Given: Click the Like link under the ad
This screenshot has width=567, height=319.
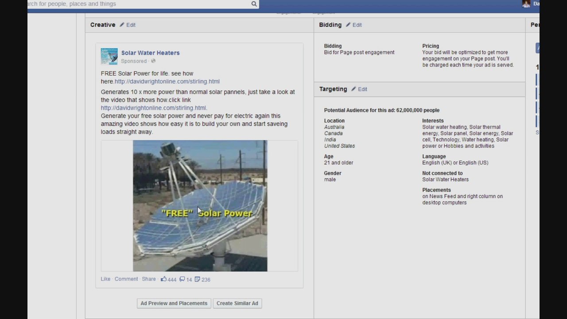Looking at the screenshot, I should tap(105, 279).
